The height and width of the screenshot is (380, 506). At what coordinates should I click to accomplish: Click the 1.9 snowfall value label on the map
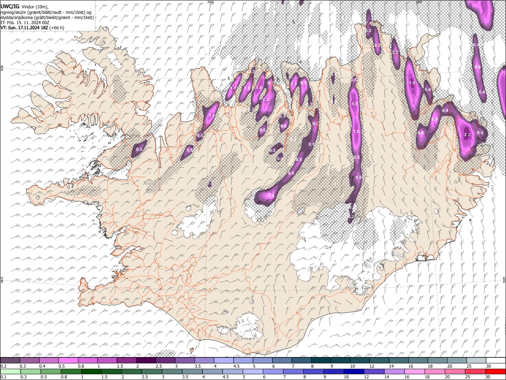click(412, 83)
